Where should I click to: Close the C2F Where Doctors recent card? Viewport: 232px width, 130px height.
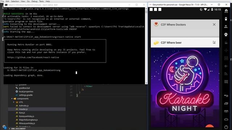tap(214, 25)
